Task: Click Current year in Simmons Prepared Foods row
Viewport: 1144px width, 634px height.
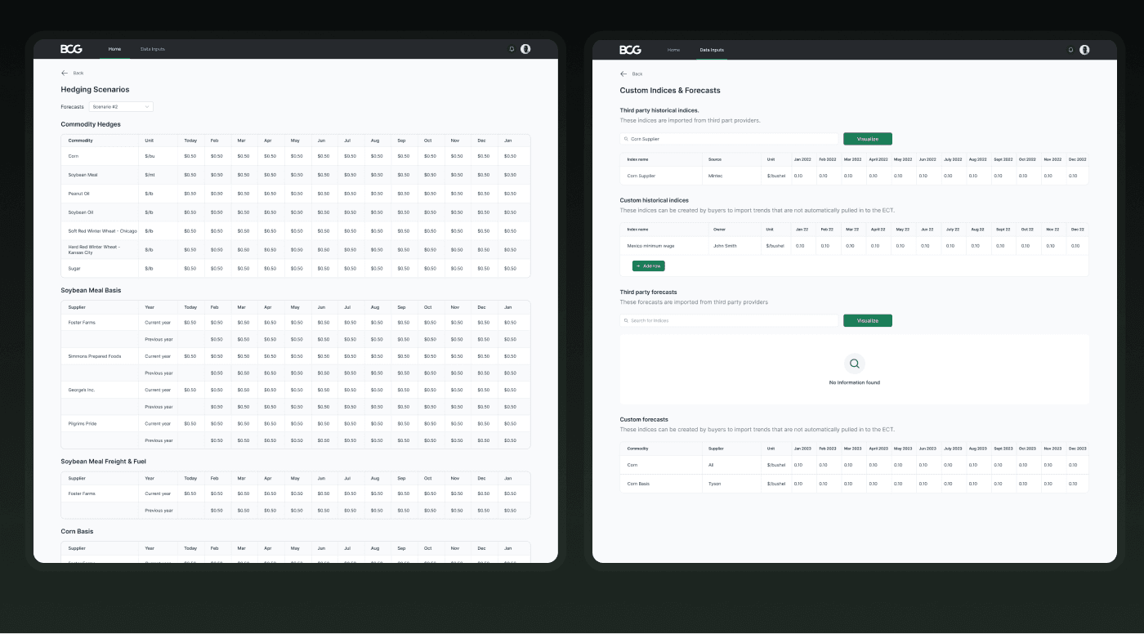Action: point(158,355)
